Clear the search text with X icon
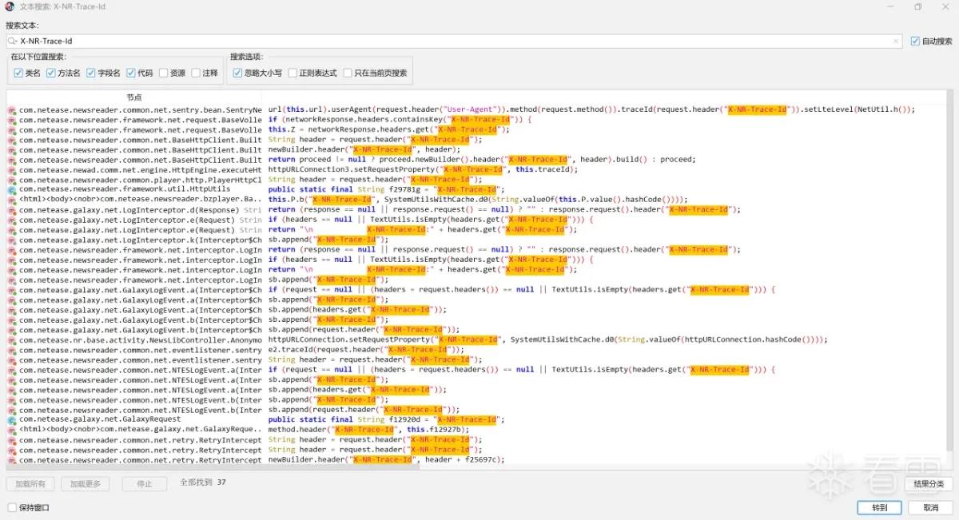Image resolution: width=959 pixels, height=520 pixels. (x=897, y=41)
